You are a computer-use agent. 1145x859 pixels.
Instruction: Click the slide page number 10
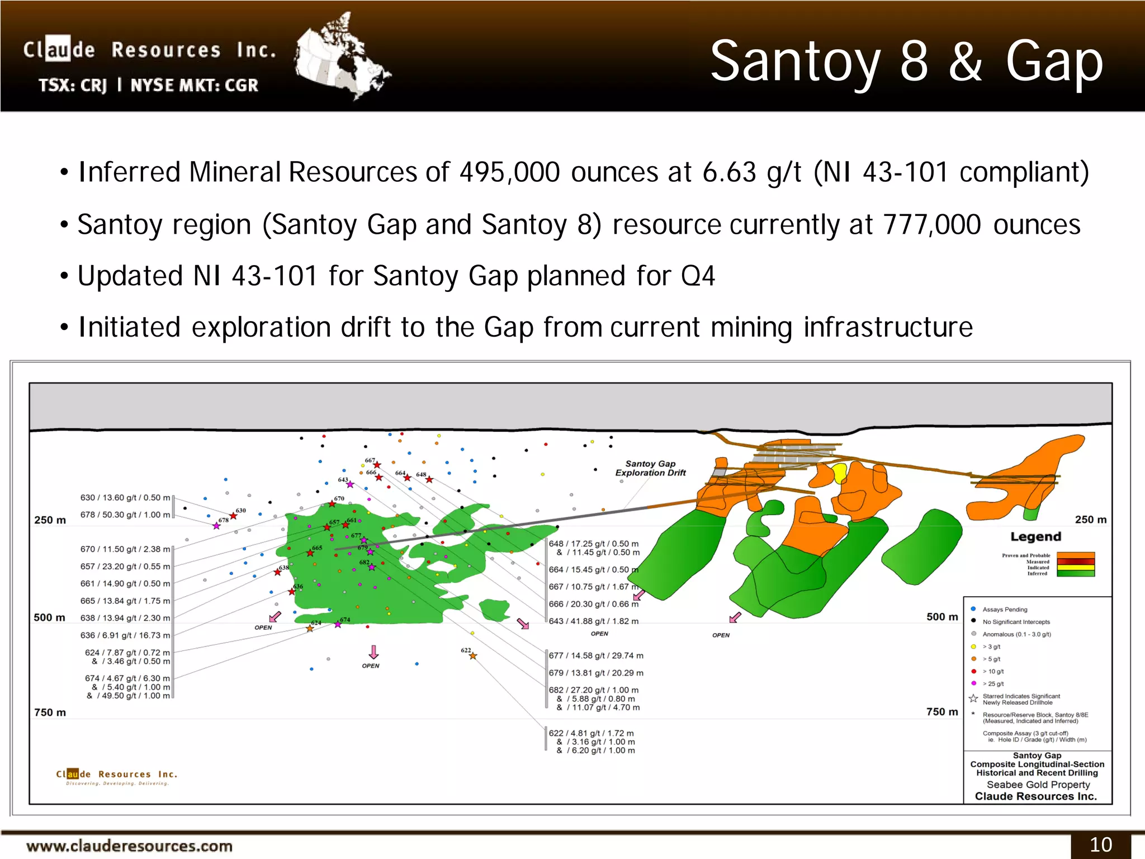1101,845
